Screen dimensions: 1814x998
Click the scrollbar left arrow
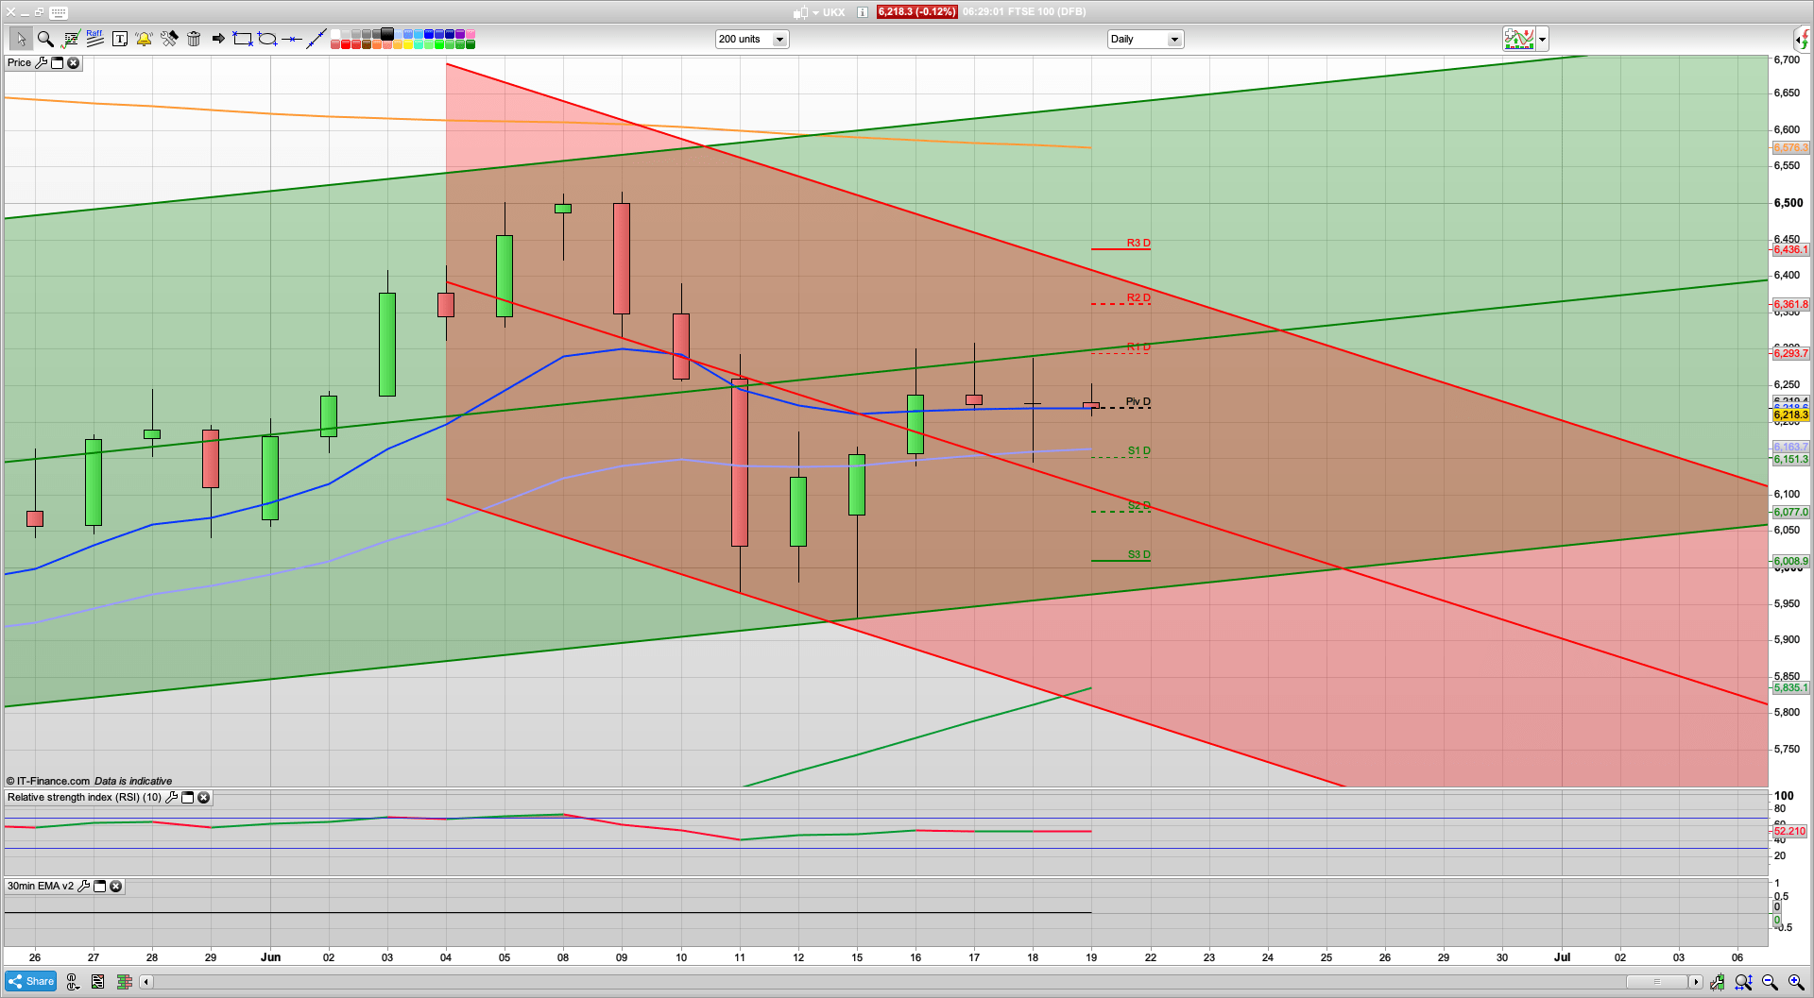145,982
